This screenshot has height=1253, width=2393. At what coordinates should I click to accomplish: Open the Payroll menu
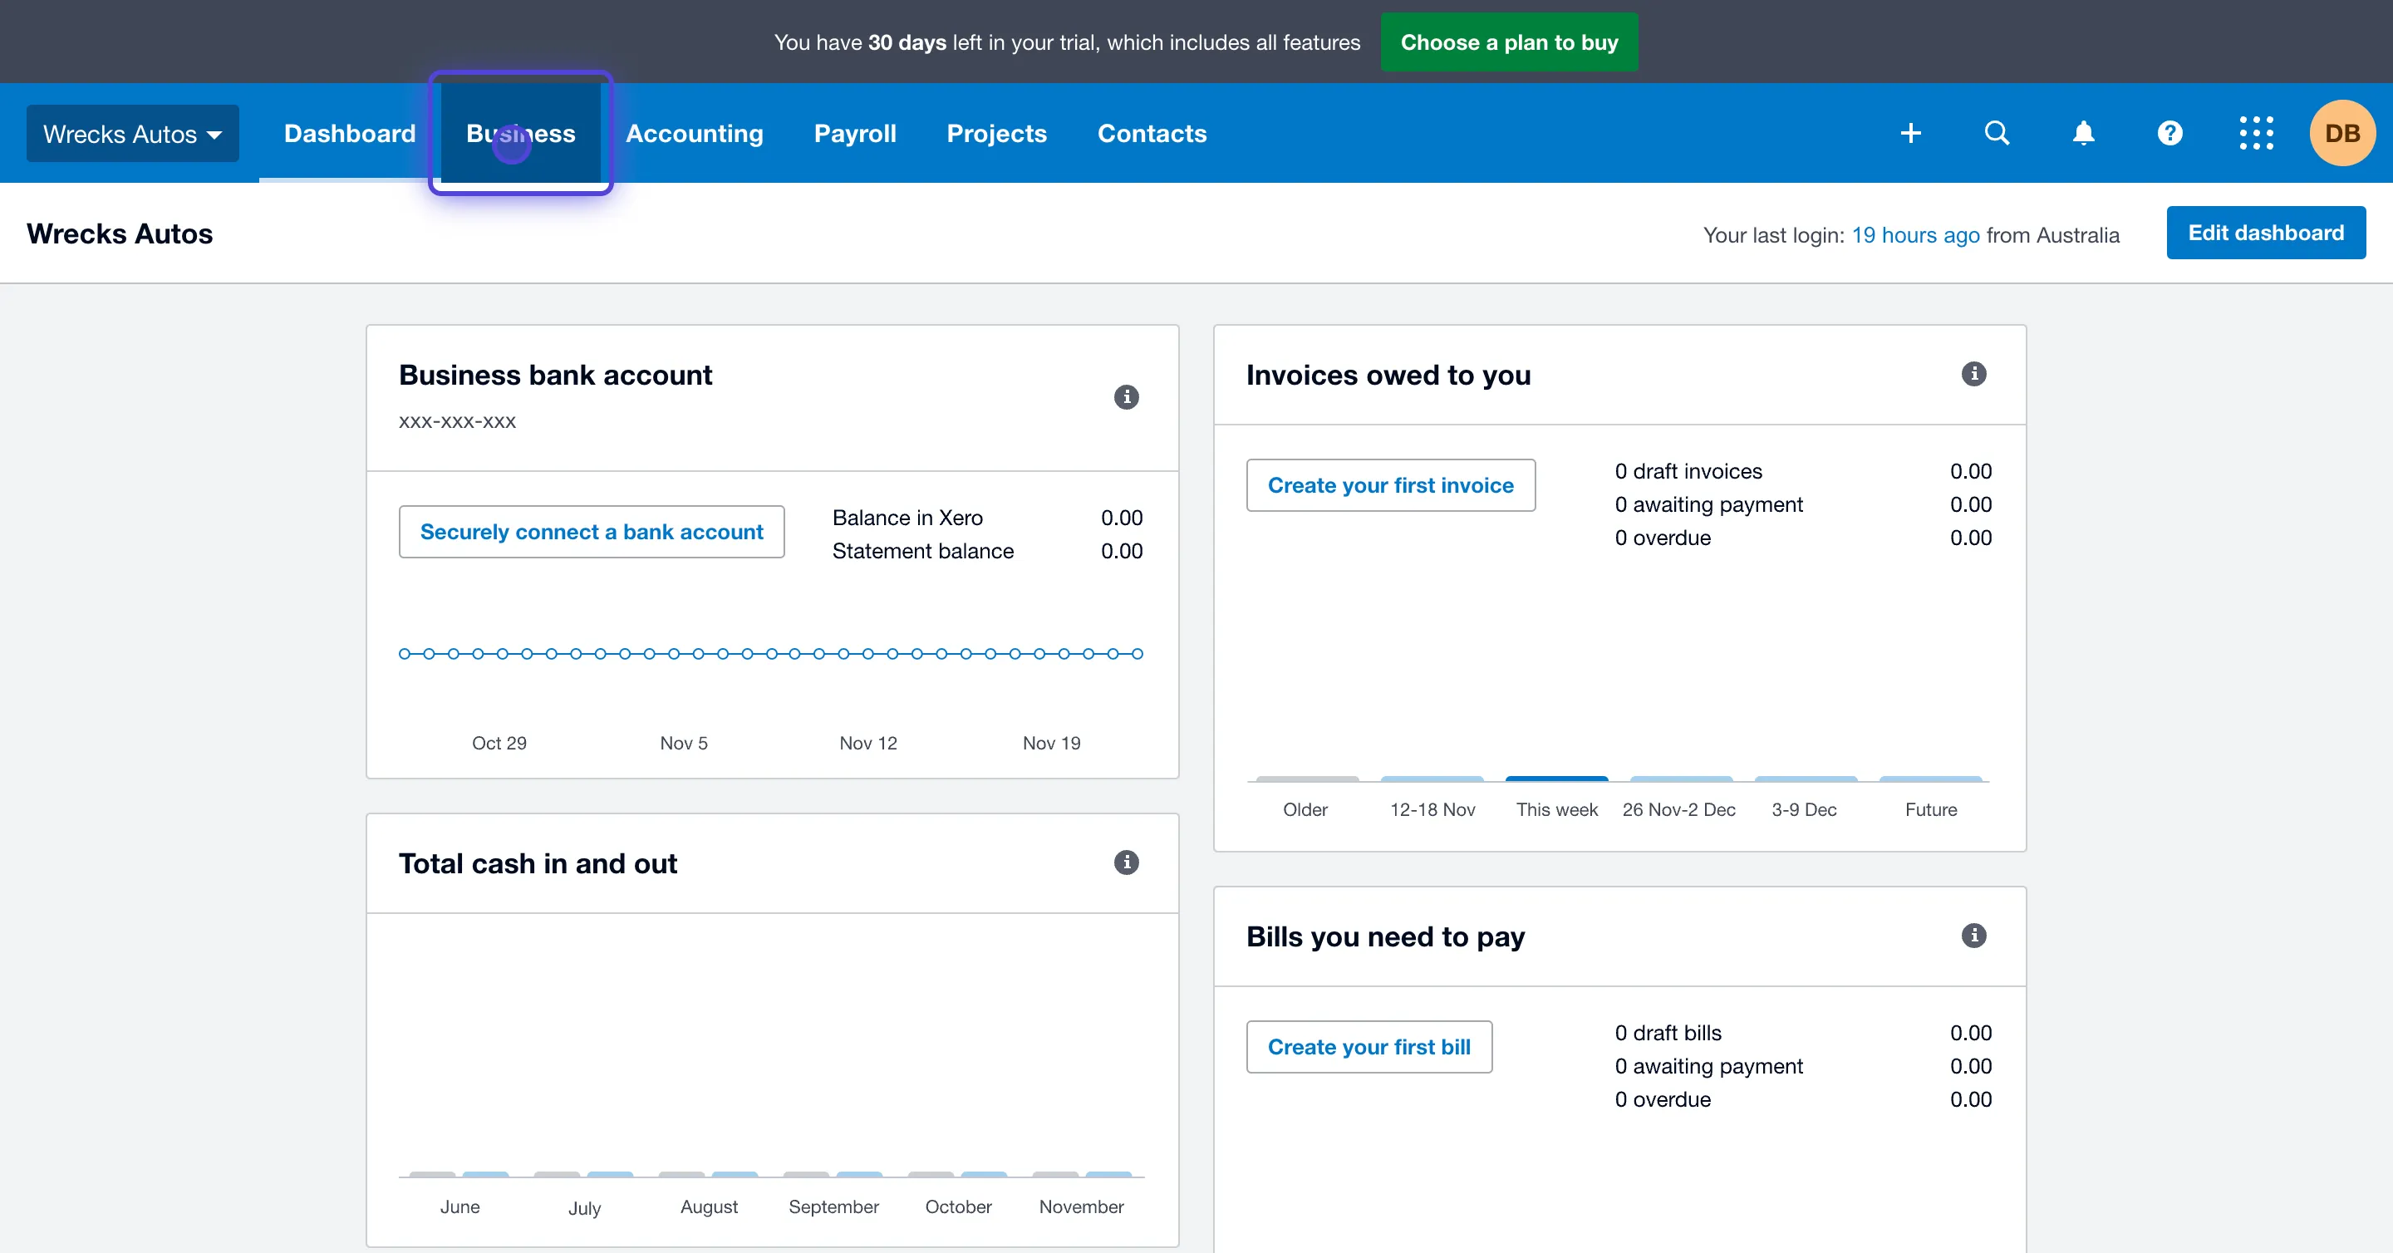coord(855,133)
